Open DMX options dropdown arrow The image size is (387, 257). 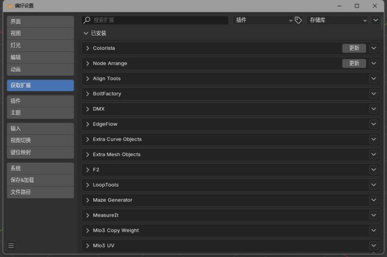tap(374, 109)
